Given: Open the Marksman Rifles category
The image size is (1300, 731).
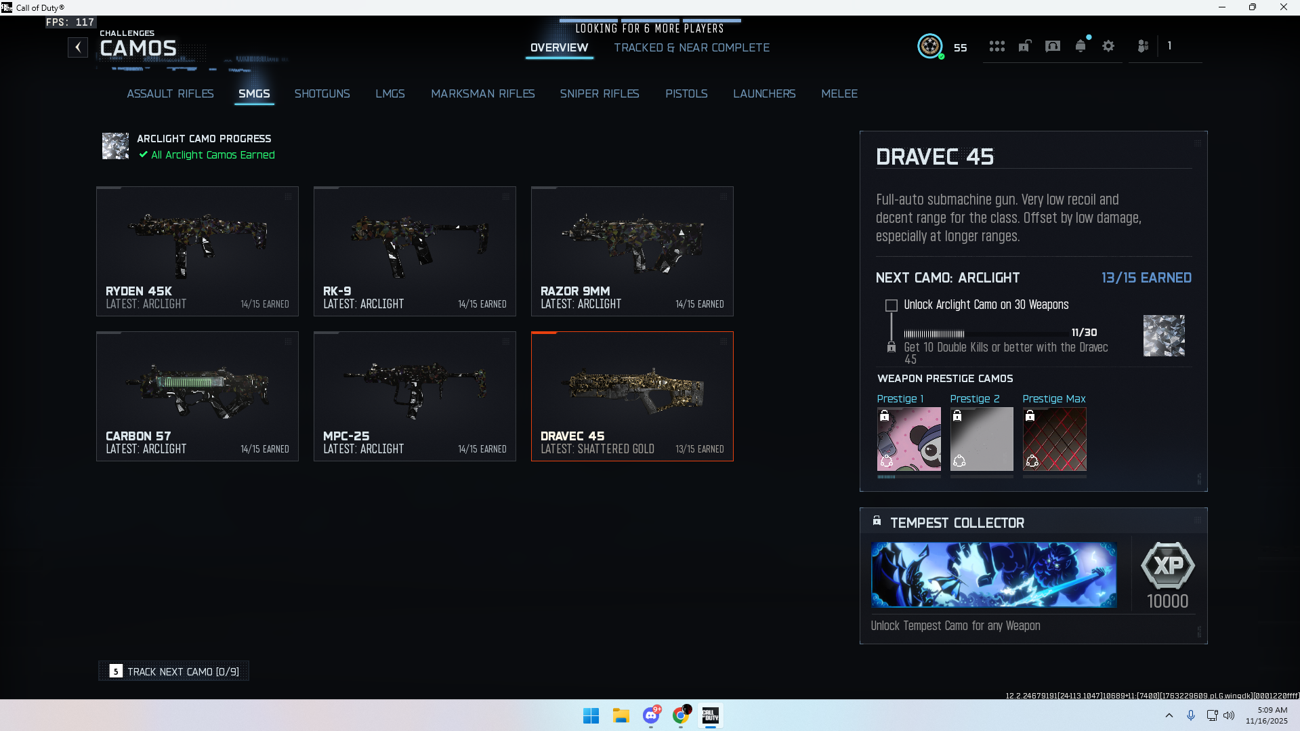Looking at the screenshot, I should point(483,93).
